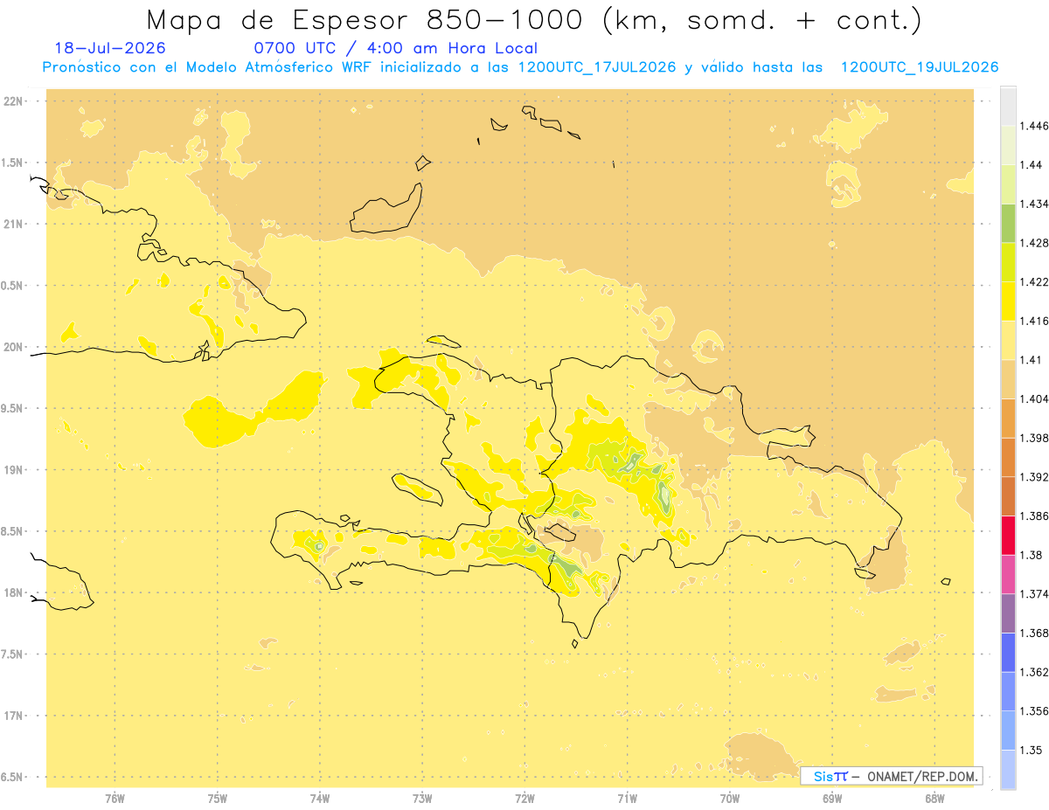Image resolution: width=1049 pixels, height=810 pixels.
Task: Click the blue legend swatch between 1.362 and 1.368
Action: (x=1008, y=653)
